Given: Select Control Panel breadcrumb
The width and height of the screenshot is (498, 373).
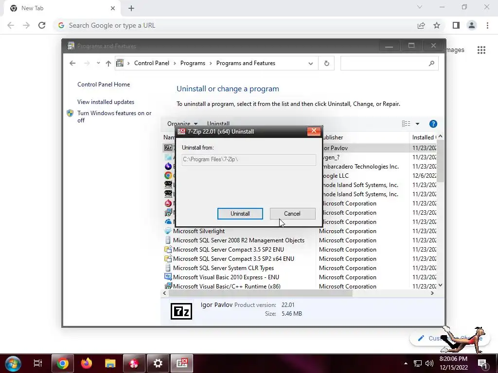Looking at the screenshot, I should click(x=152, y=63).
